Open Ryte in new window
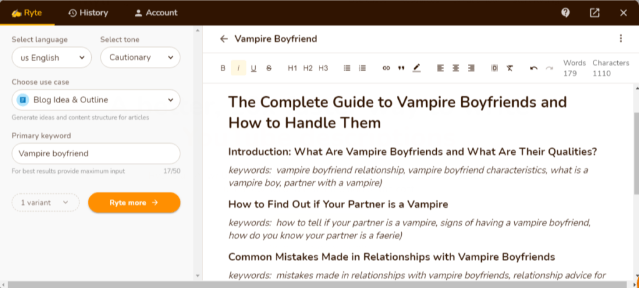Image resolution: width=639 pixels, height=288 pixels. coord(595,12)
